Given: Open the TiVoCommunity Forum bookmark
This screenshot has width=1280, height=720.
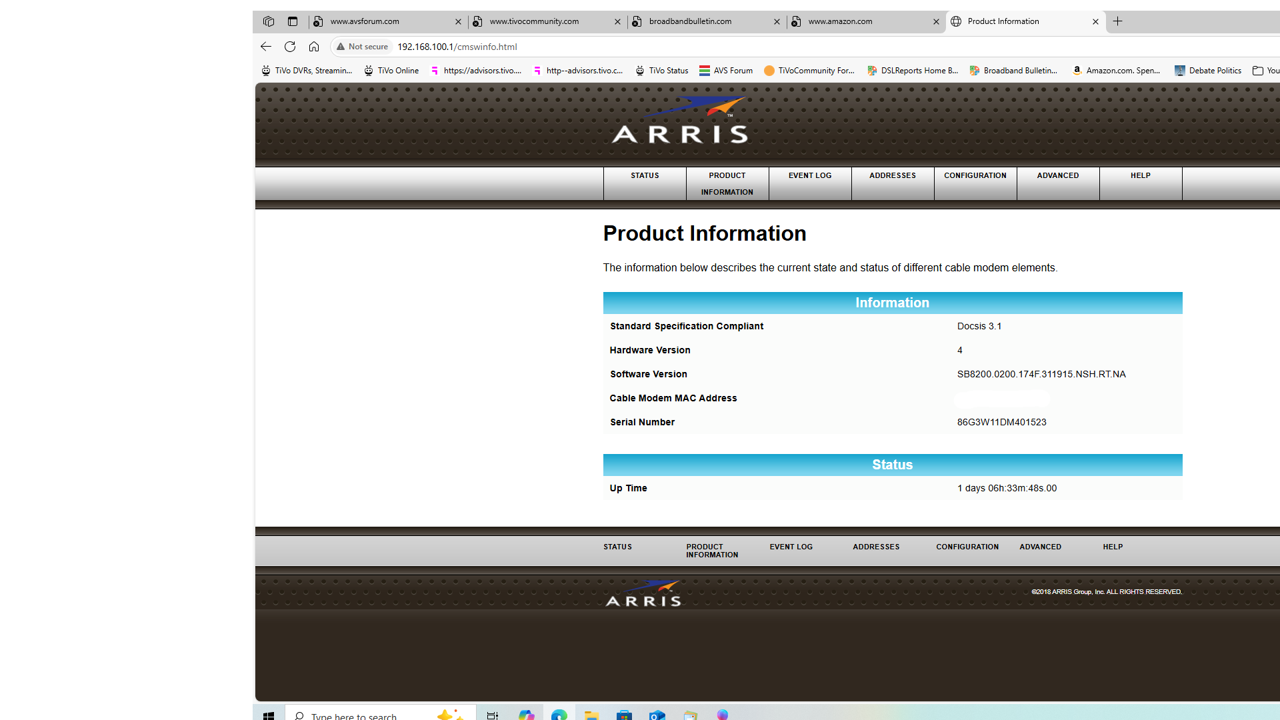Looking at the screenshot, I should [809, 71].
